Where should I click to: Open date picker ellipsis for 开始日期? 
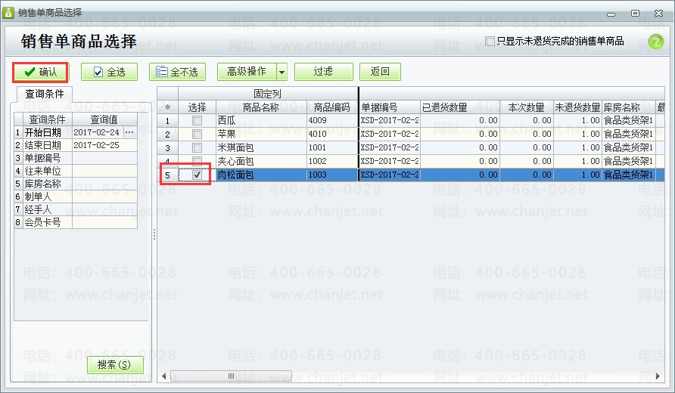(x=129, y=132)
